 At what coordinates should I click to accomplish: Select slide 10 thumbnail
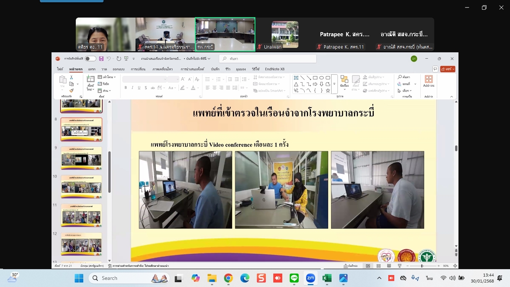[81, 186]
